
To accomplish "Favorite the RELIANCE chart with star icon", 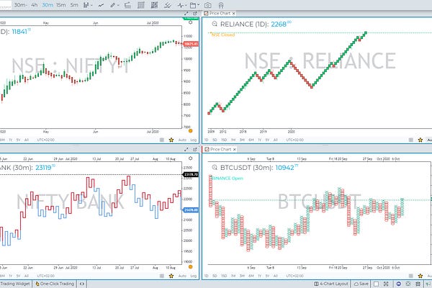I will (x=420, y=140).
